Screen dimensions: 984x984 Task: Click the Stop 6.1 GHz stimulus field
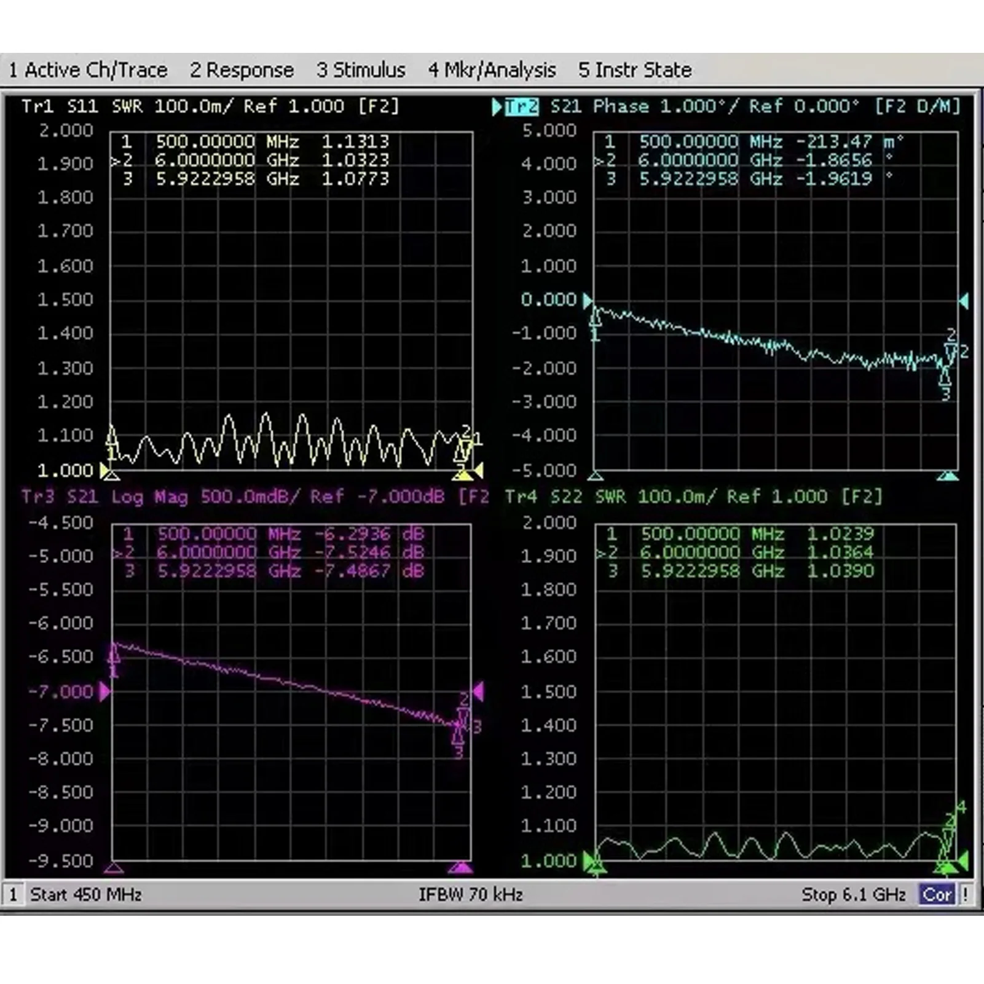pos(853,894)
